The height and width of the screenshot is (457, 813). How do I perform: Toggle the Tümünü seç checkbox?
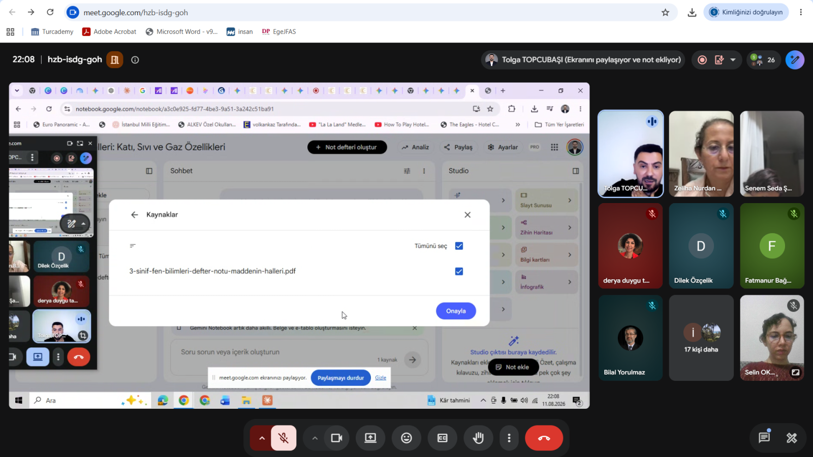tap(459, 246)
